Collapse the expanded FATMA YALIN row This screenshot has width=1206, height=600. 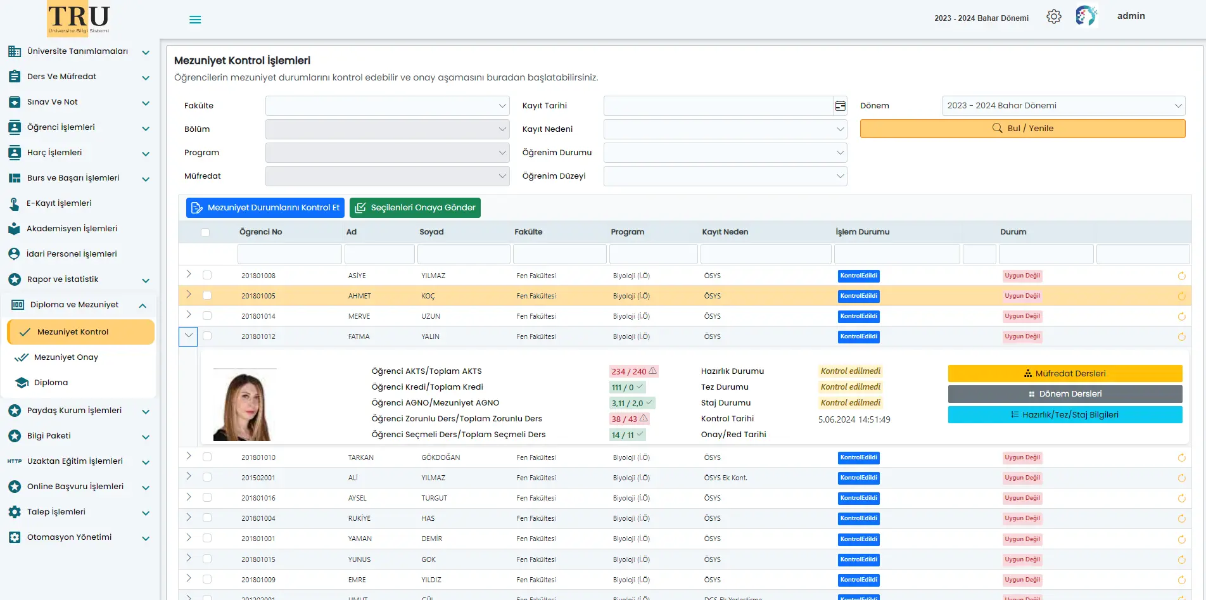click(x=188, y=336)
